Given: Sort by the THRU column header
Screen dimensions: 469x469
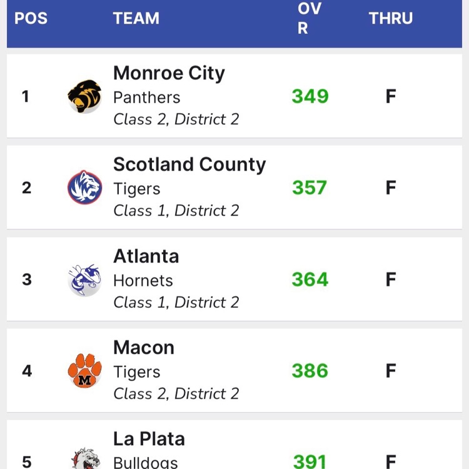Looking at the screenshot, I should (390, 18).
